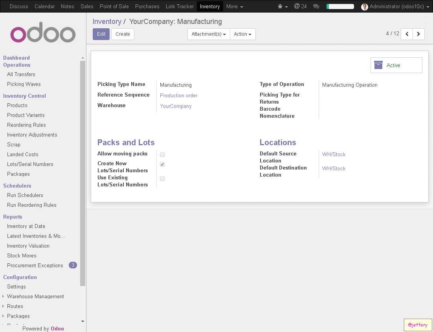
Task: Open Landed Costs in sidebar
Action: 23,154
